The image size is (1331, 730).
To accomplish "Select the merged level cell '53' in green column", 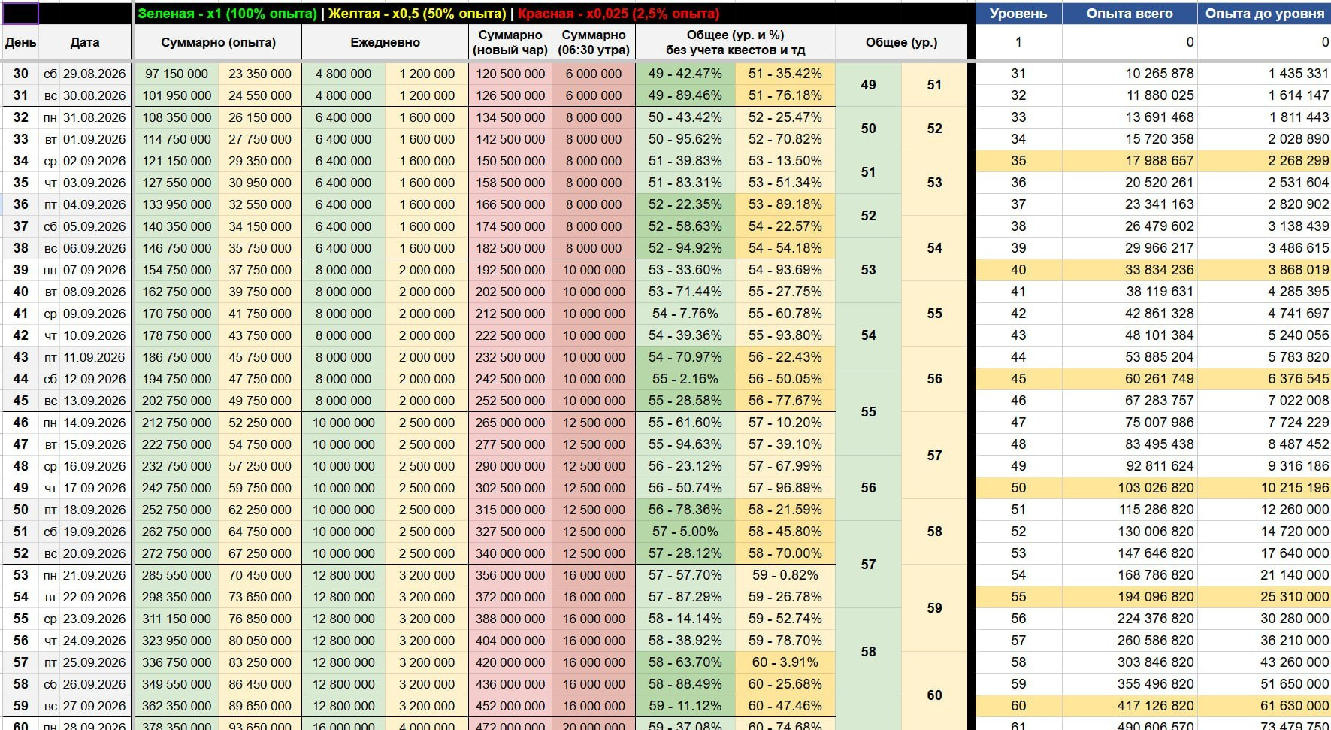I will 868,270.
